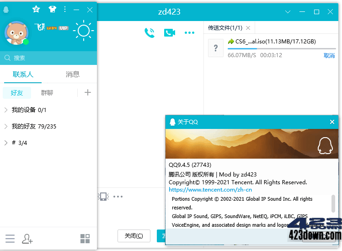Click the LV34 level badge

click(52, 28)
